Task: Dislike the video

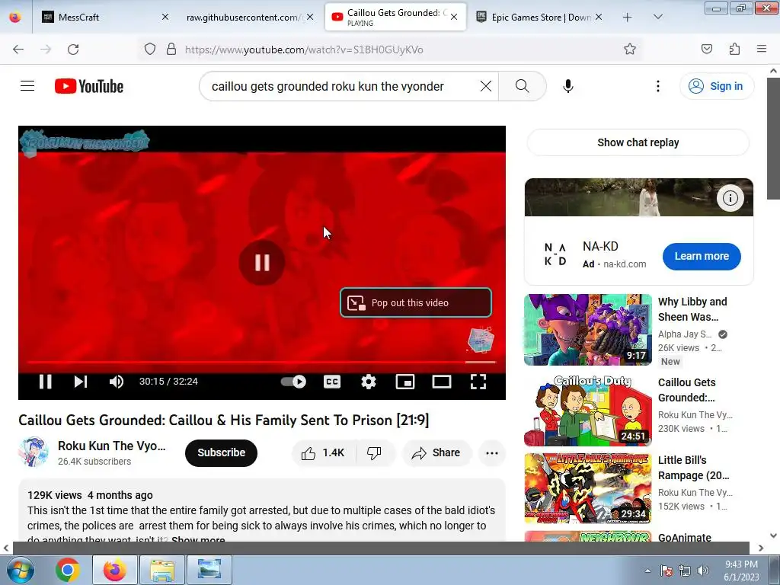Action: [375, 452]
